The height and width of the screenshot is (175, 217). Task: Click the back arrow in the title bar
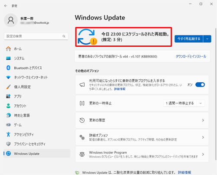(x=6, y=6)
